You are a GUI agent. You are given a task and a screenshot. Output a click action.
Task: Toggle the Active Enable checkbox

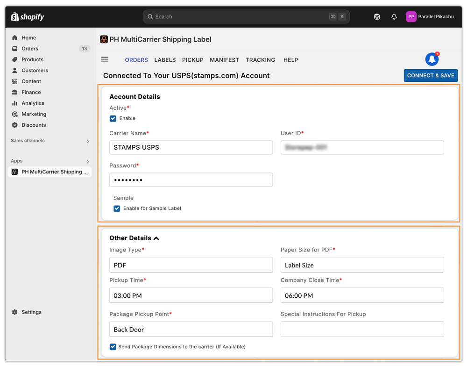point(113,119)
